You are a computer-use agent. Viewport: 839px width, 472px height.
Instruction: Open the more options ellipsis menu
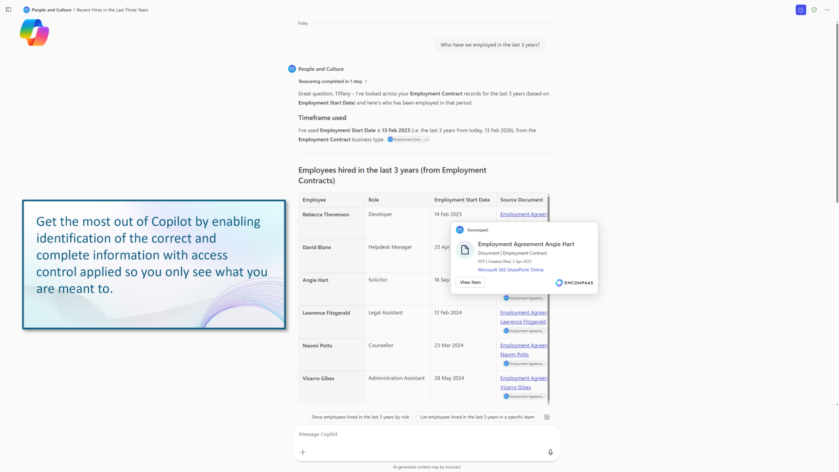pyautogui.click(x=827, y=10)
